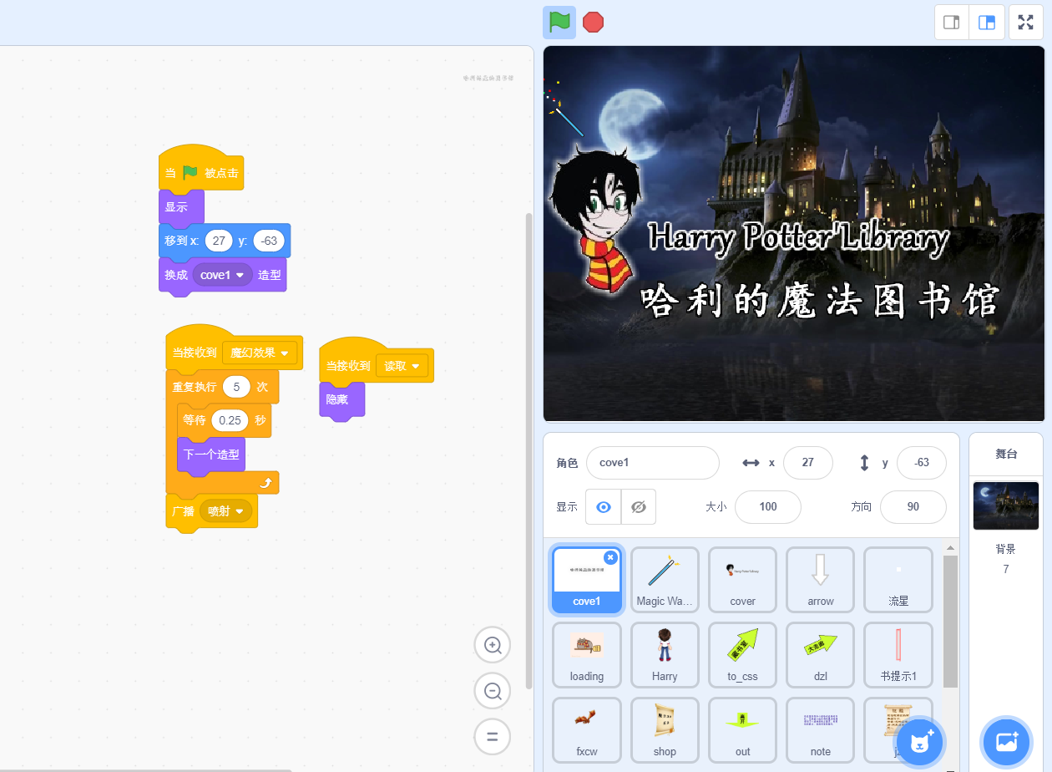Zoom in on the code workspace

[493, 645]
